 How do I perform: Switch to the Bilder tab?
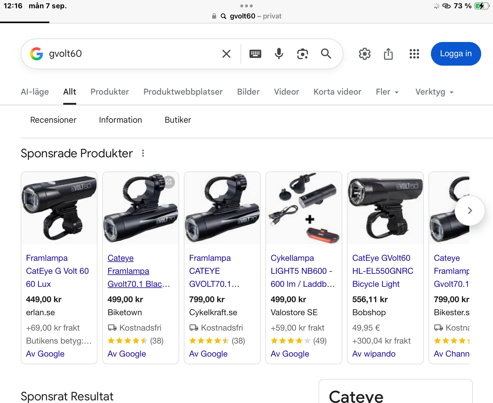248,92
